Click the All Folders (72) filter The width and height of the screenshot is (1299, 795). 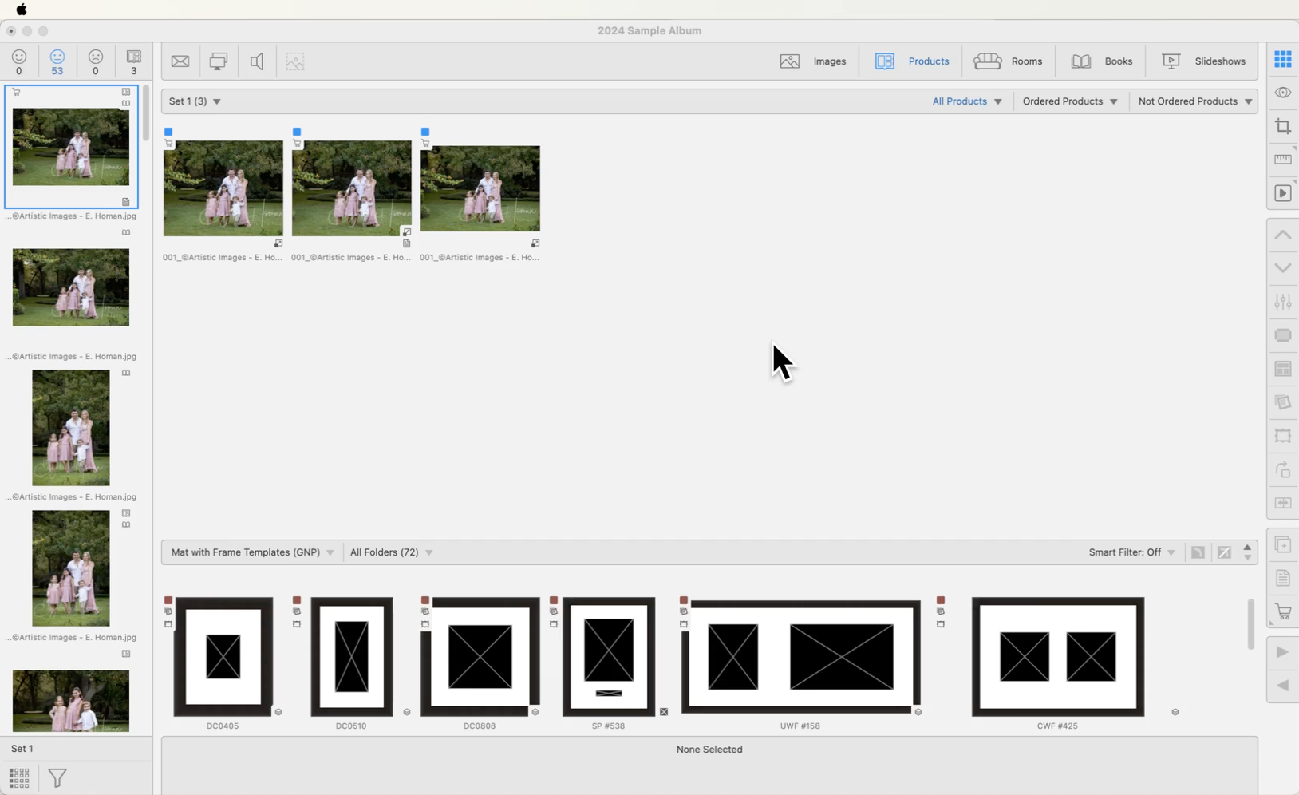coord(391,552)
